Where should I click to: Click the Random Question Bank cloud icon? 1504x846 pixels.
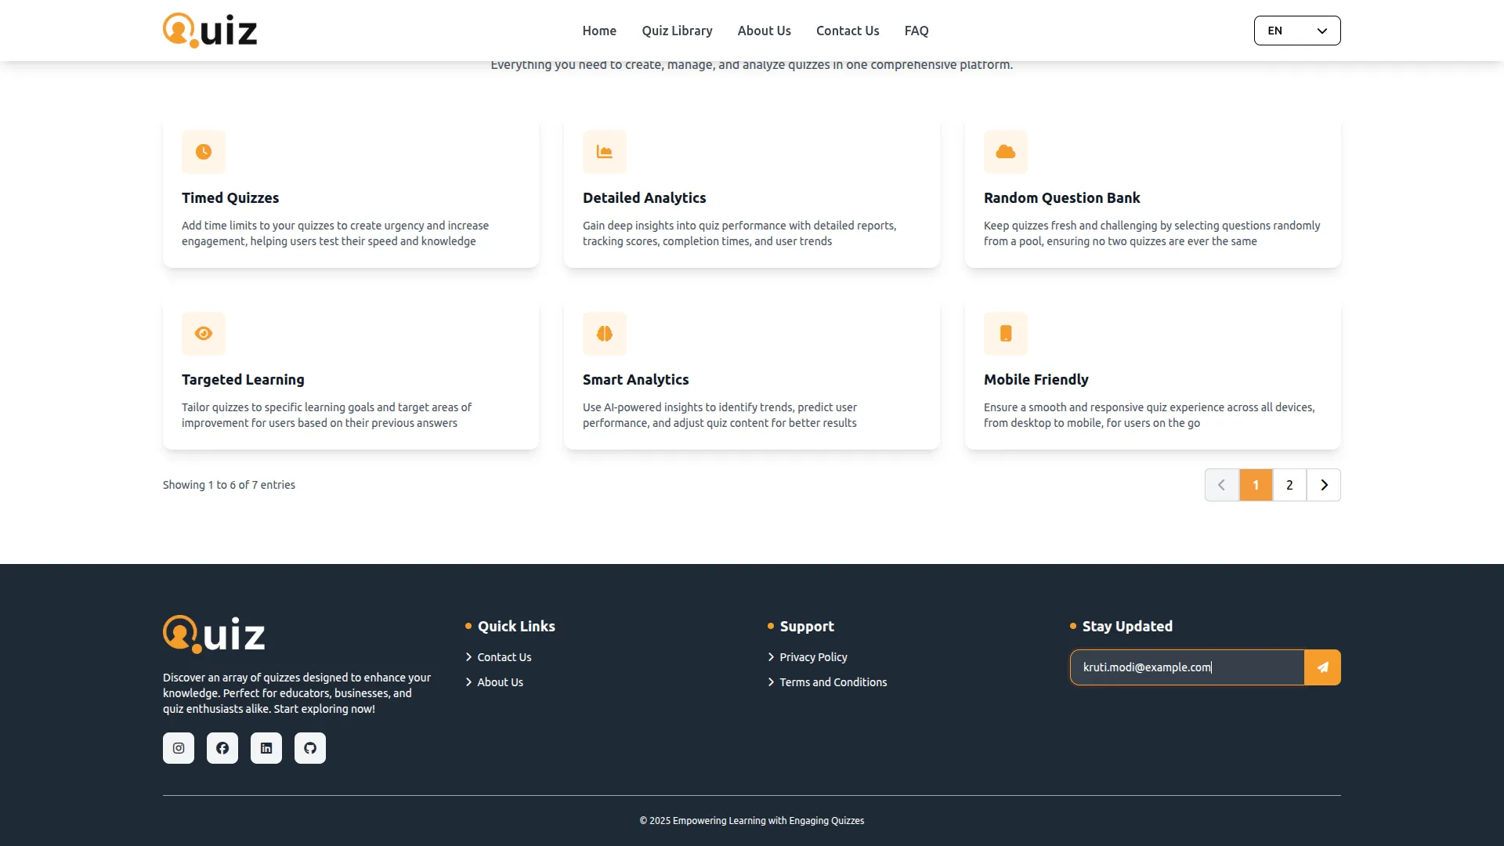1006,152
